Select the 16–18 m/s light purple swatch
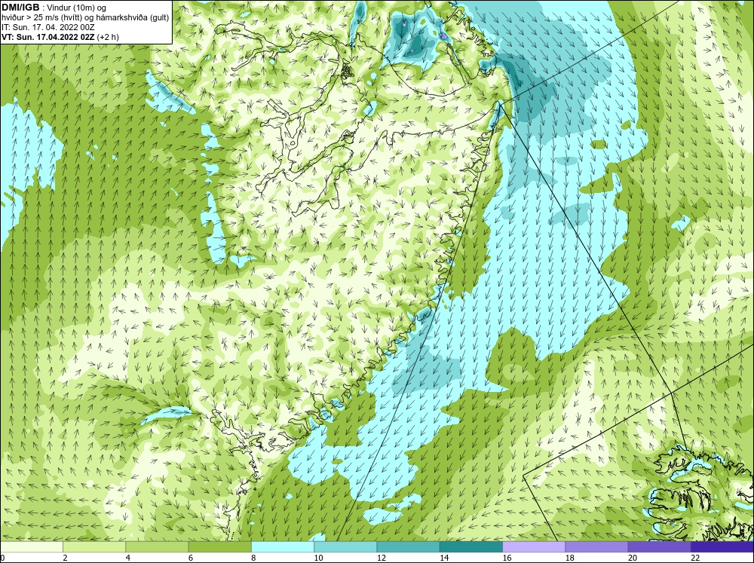Viewport: 754px width, 563px height. coord(534,546)
